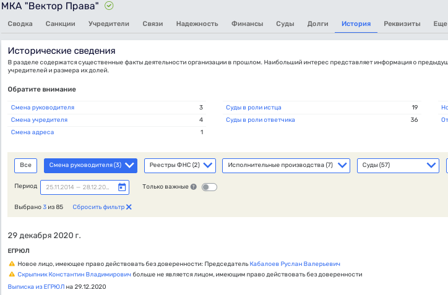Open Скрыпник Константин Владимирович link
The image size is (448, 295).
(74, 275)
